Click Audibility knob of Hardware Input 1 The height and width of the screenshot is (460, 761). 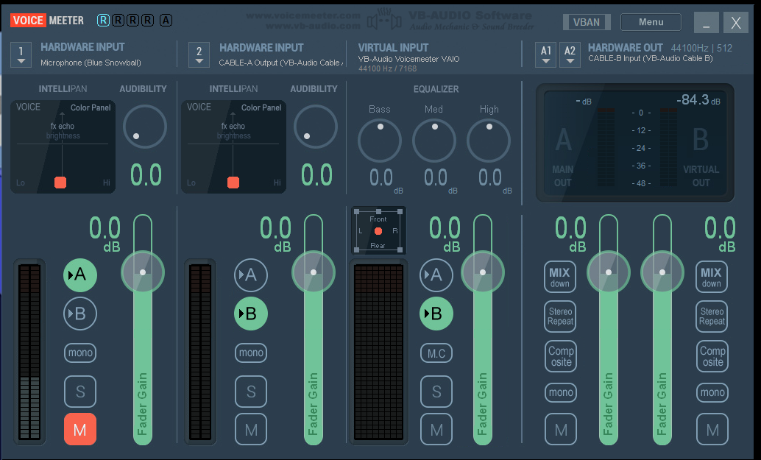point(145,127)
